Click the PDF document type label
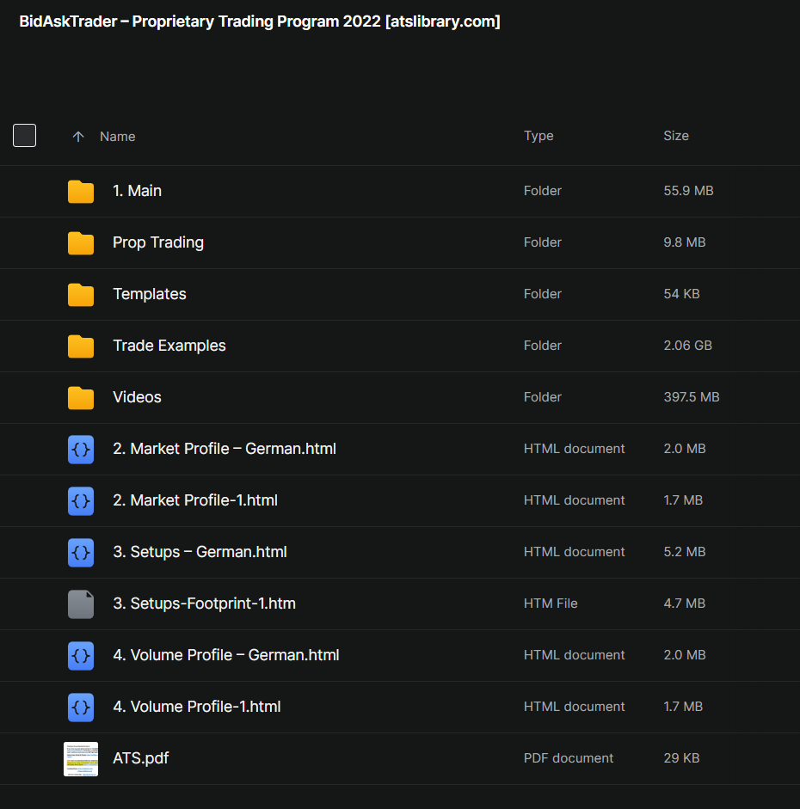Viewport: 800px width, 809px height. click(569, 758)
